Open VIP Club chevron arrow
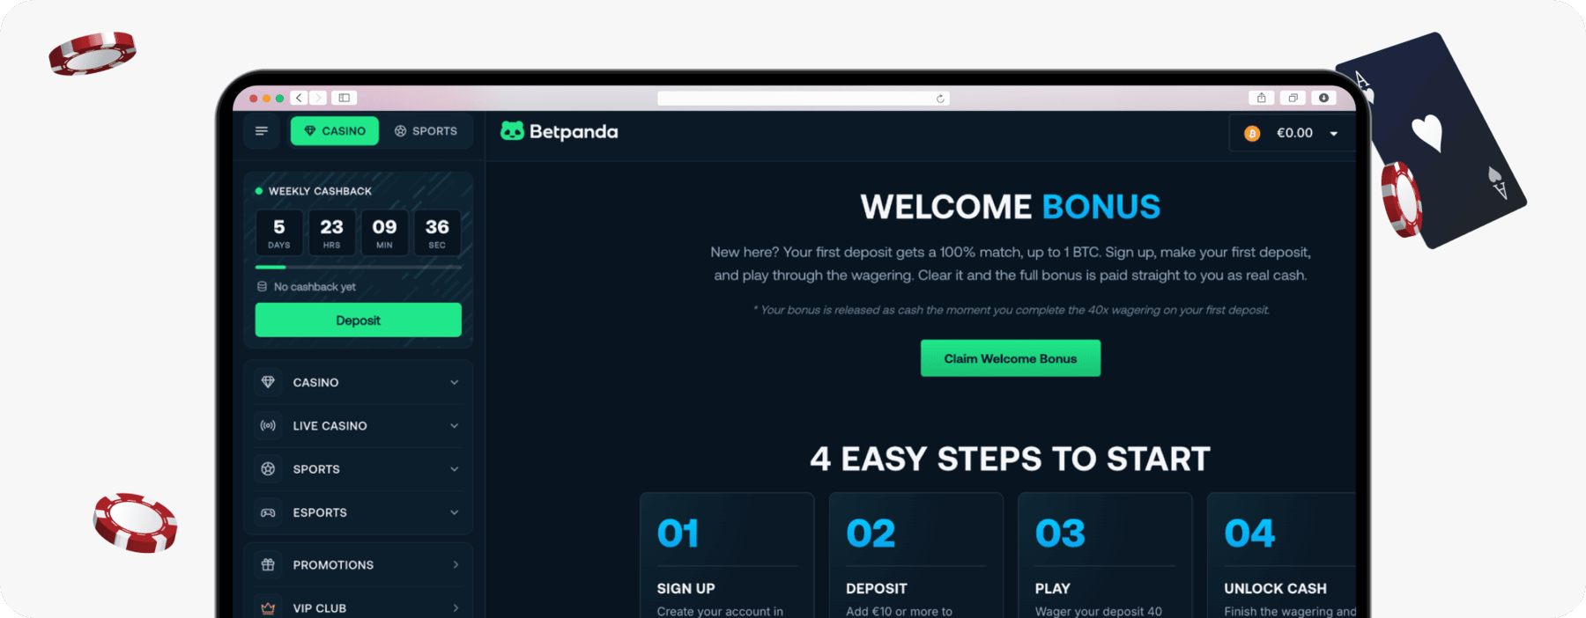1586x618 pixels. click(x=456, y=607)
